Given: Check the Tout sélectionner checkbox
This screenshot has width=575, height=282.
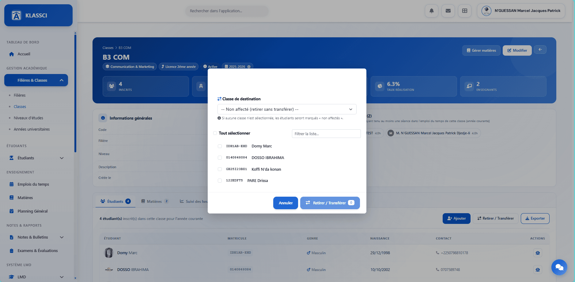Looking at the screenshot, I should pos(215,133).
